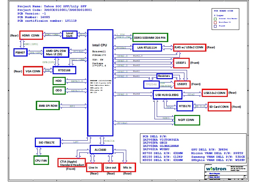Select the NGFF CONN block

click(187, 120)
